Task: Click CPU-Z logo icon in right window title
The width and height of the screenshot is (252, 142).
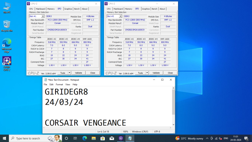Action: pos(106,4)
